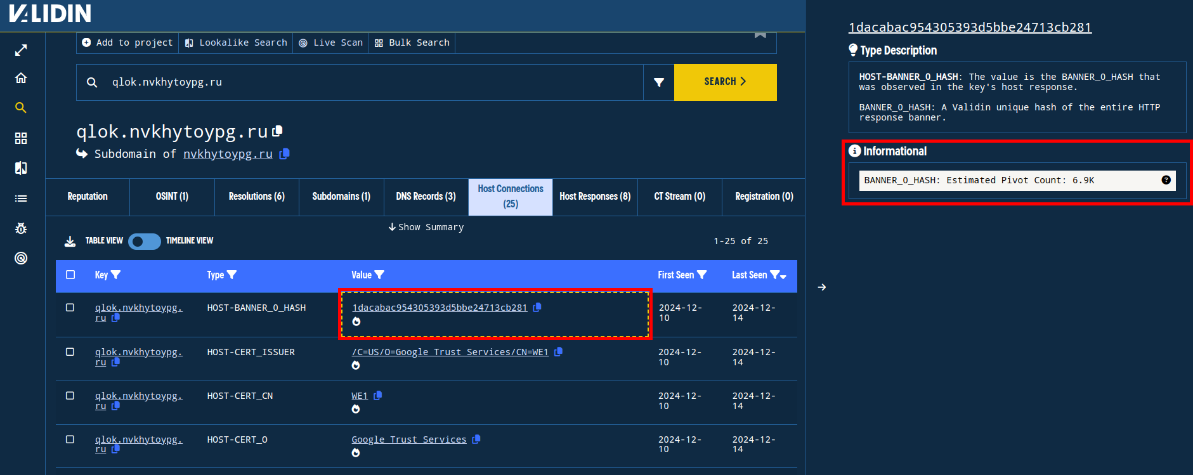Image resolution: width=1193 pixels, height=475 pixels.
Task: Open Lookalike search from sidebar icon
Action: coord(21,168)
